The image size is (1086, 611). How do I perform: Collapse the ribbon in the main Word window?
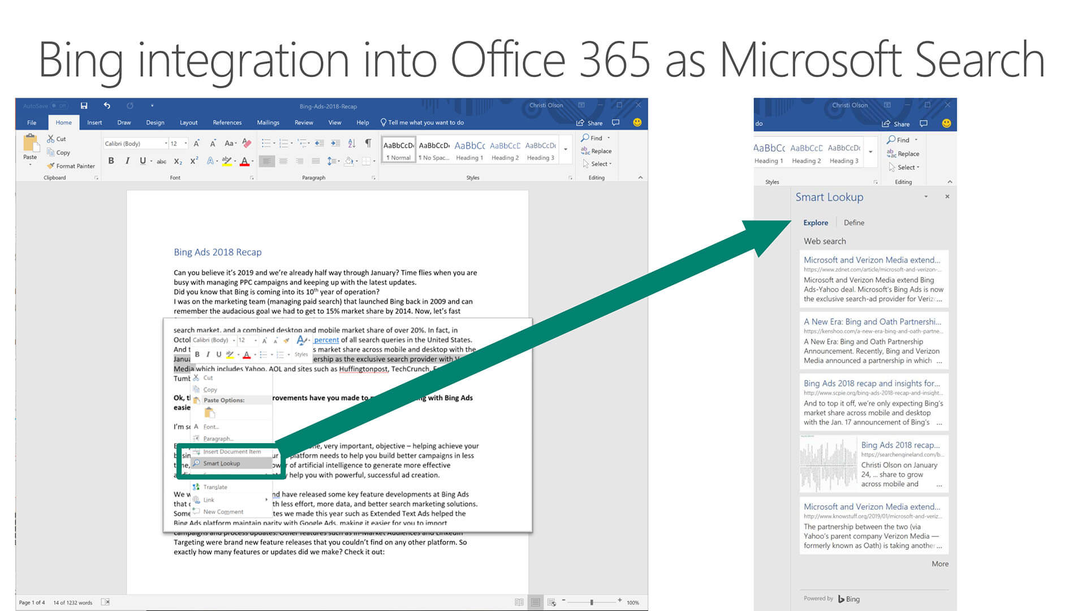tap(640, 178)
